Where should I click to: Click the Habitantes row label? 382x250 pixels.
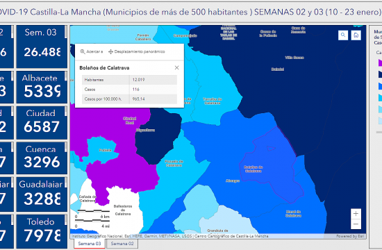(94, 80)
